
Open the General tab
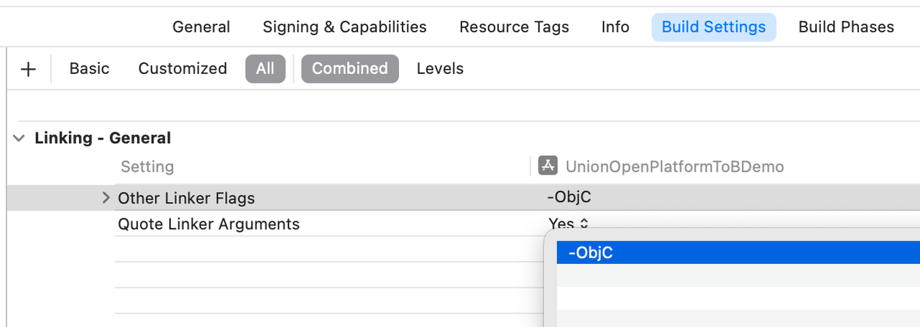pyautogui.click(x=201, y=27)
